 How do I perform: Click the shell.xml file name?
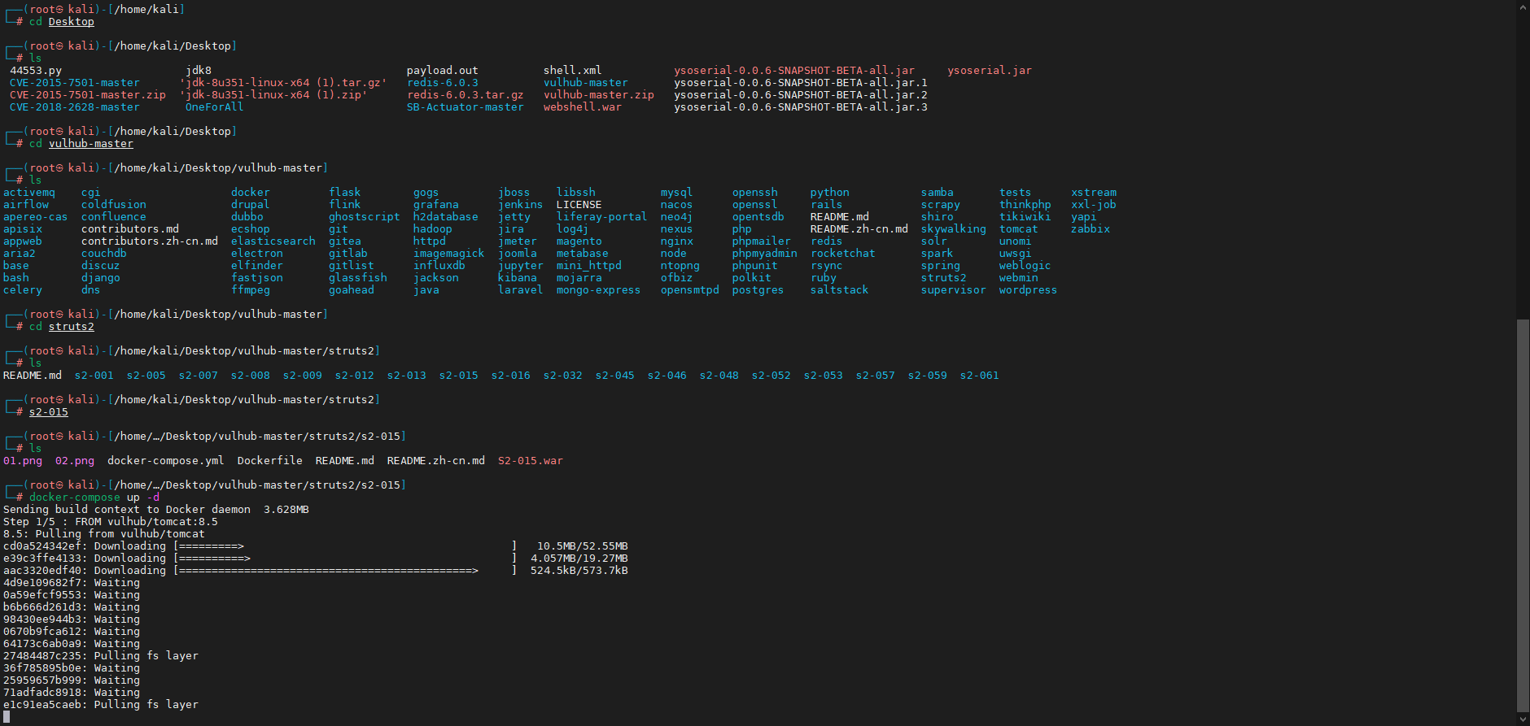(573, 71)
